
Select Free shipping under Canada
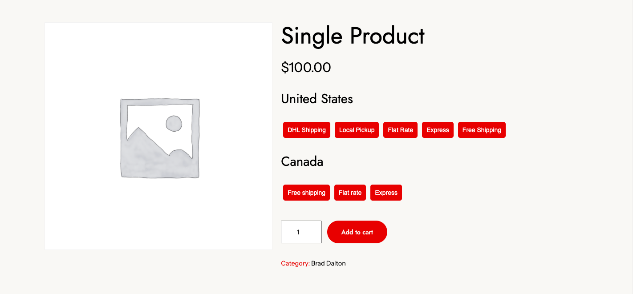pyautogui.click(x=306, y=193)
